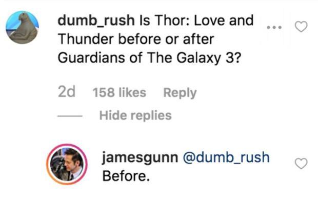Like dumb_rush's comment with the heart icon
The image size is (318, 198).
[x=301, y=27]
